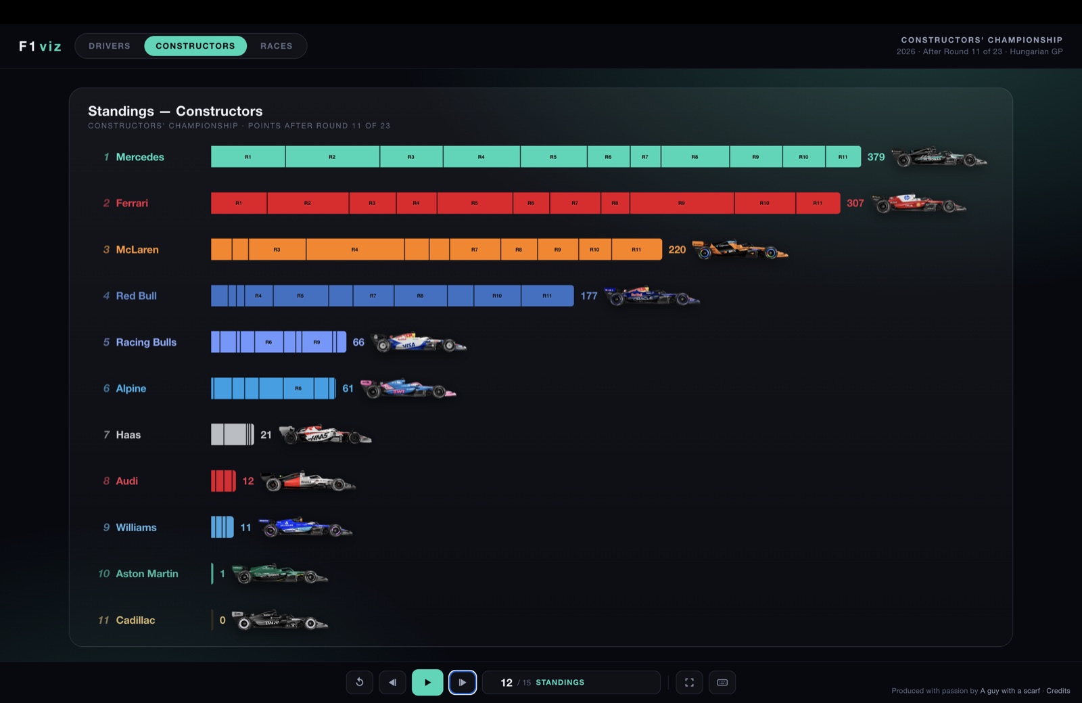
Task: Click Ferrari points total 307
Action: [x=855, y=203]
